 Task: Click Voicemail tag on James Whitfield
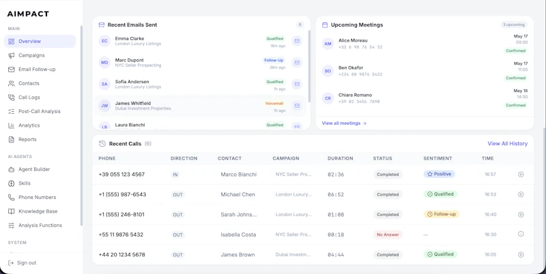[274, 104]
